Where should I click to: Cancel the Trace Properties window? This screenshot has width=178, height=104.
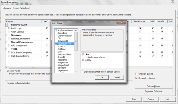click(x=151, y=99)
